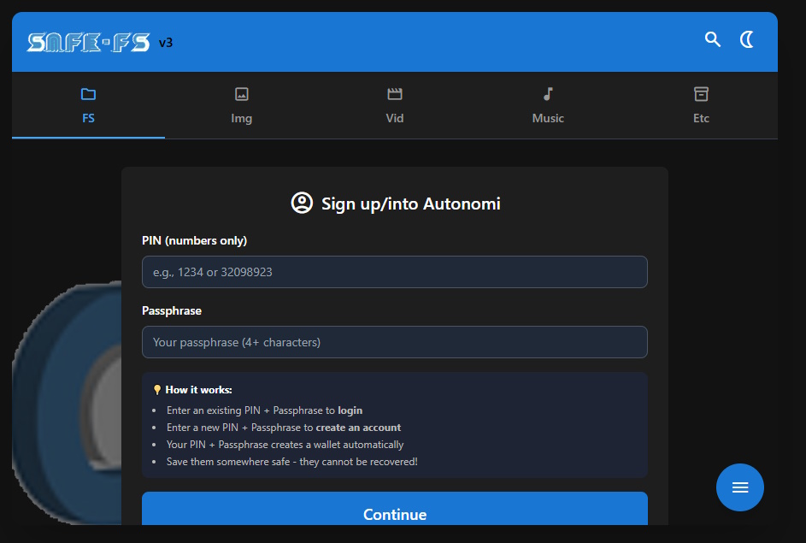Click the SAFE-FS logo
Viewport: 806px width, 543px height.
click(x=88, y=43)
